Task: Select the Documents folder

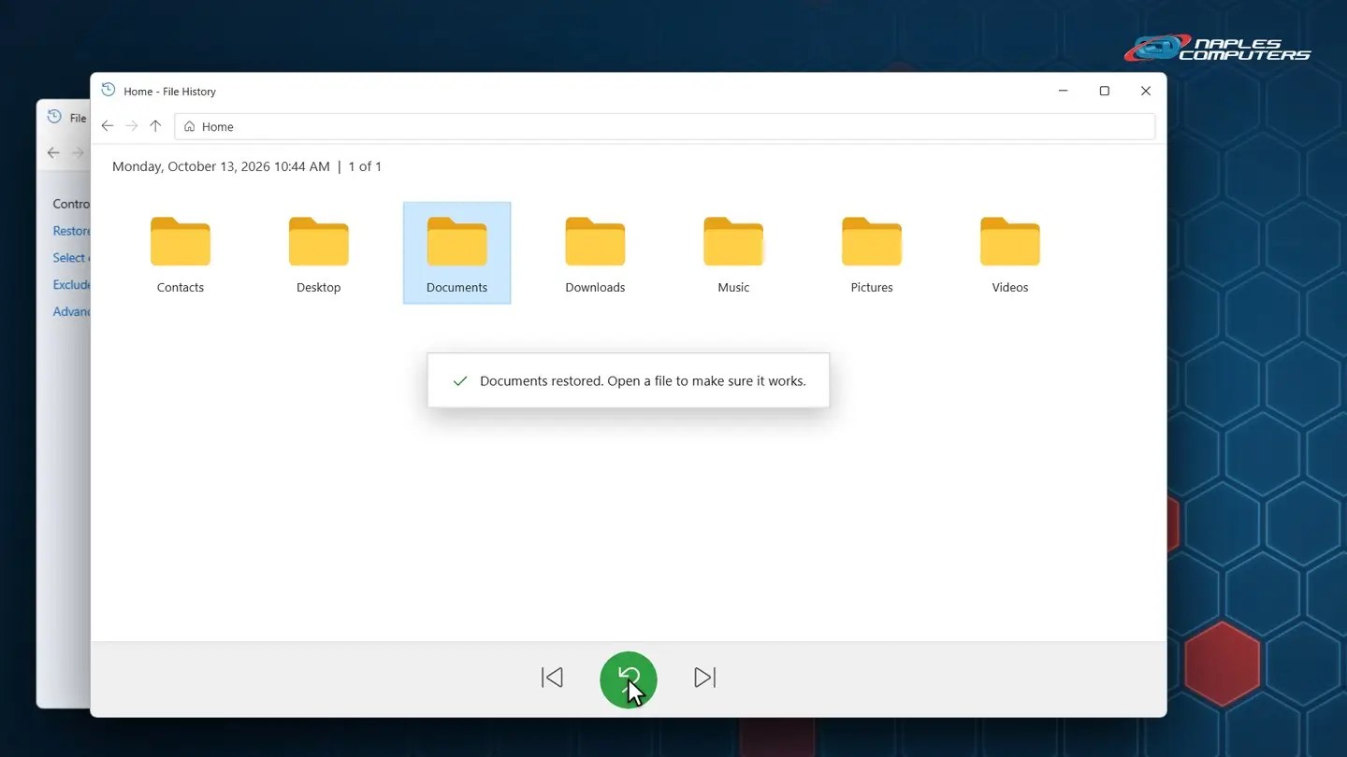Action: click(456, 253)
